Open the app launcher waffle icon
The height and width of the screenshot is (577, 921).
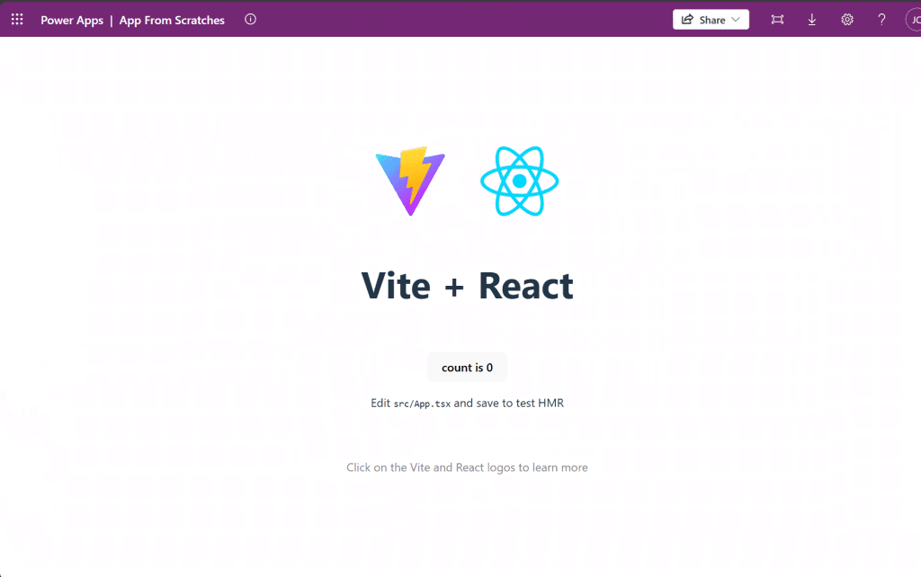click(x=17, y=20)
